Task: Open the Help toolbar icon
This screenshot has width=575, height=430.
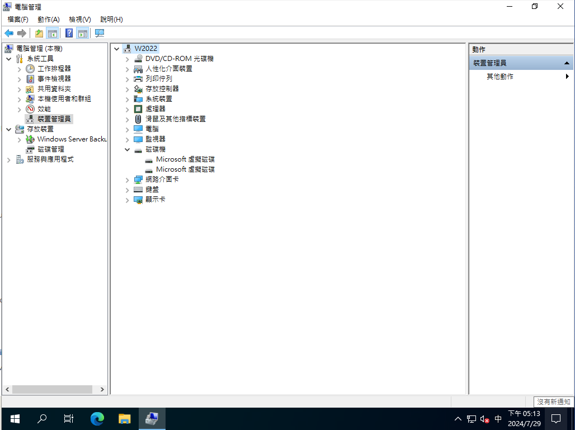Action: [x=69, y=34]
